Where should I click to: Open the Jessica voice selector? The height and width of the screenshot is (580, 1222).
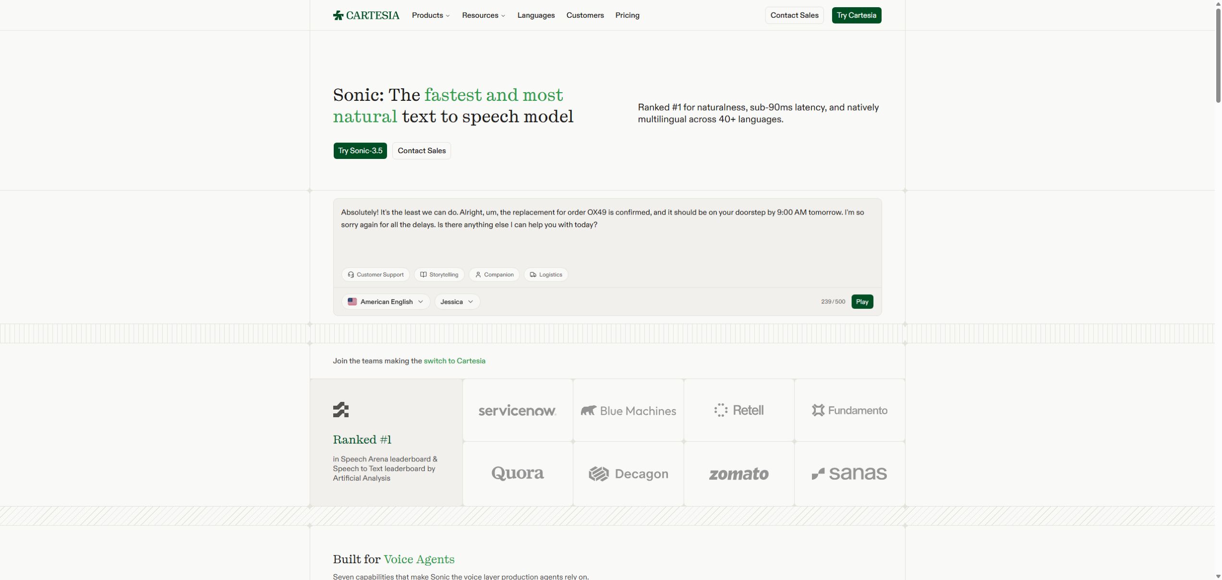pyautogui.click(x=457, y=302)
